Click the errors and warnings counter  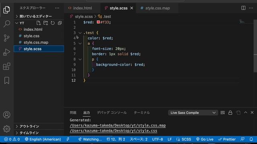click(x=12, y=139)
